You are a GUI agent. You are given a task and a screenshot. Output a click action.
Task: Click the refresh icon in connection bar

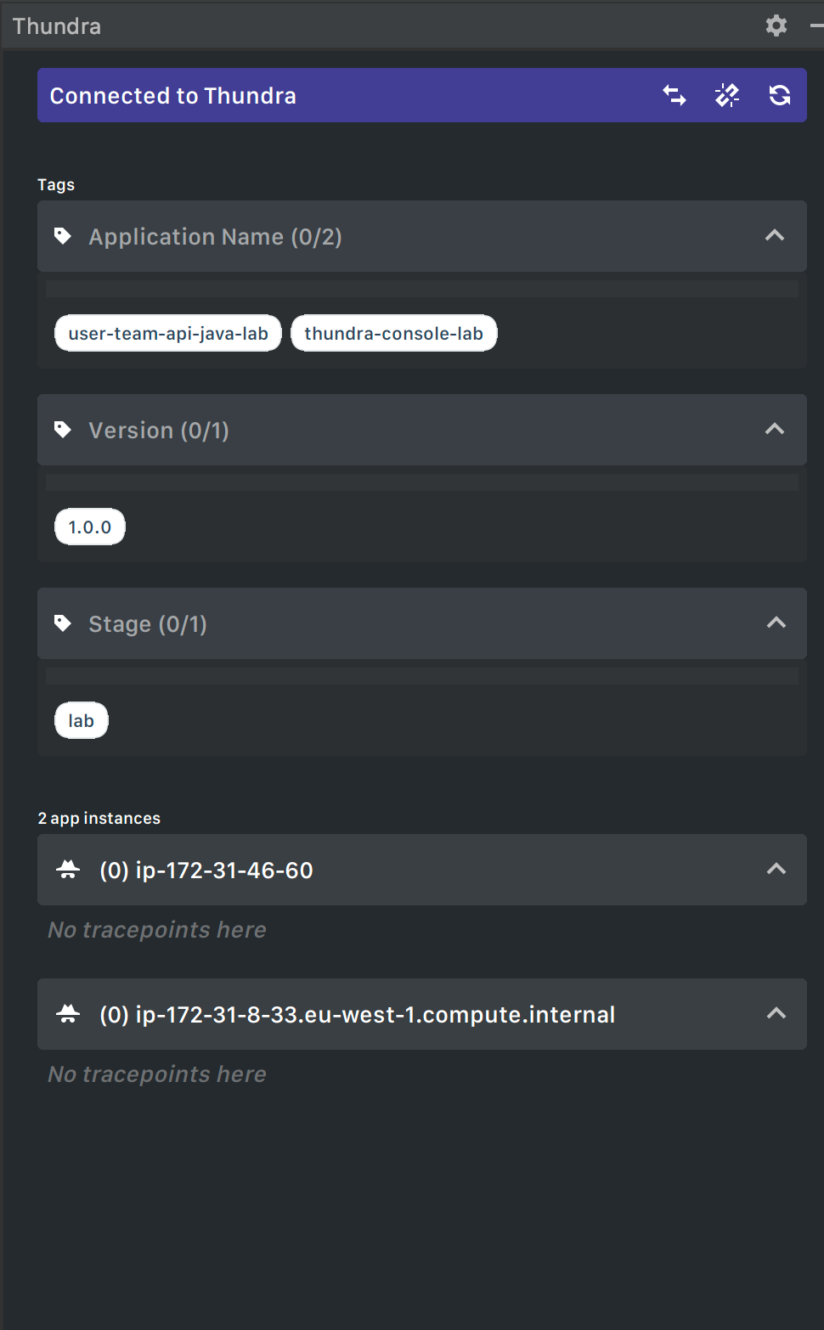(780, 95)
